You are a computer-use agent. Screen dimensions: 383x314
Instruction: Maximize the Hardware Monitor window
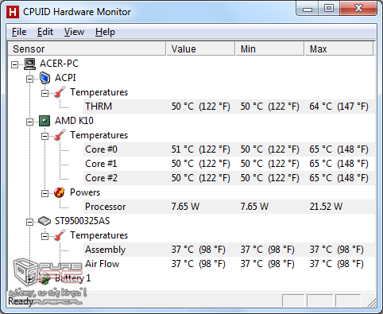click(329, 9)
